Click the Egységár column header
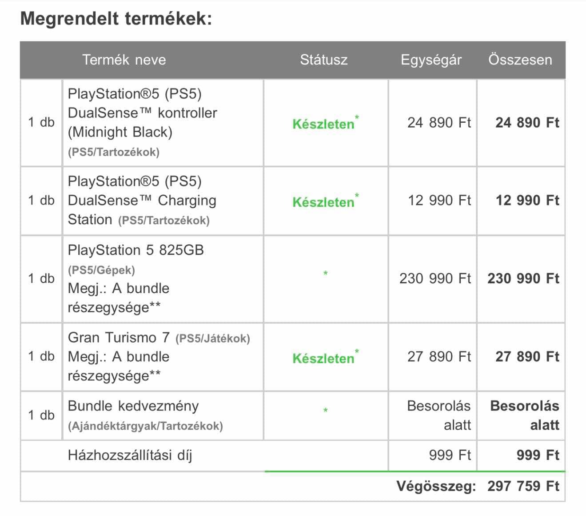Viewport: 586px width, 516px height. [x=431, y=60]
